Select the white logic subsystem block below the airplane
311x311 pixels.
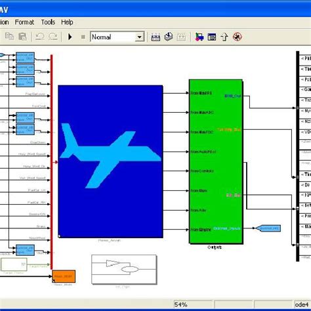(x=124, y=270)
